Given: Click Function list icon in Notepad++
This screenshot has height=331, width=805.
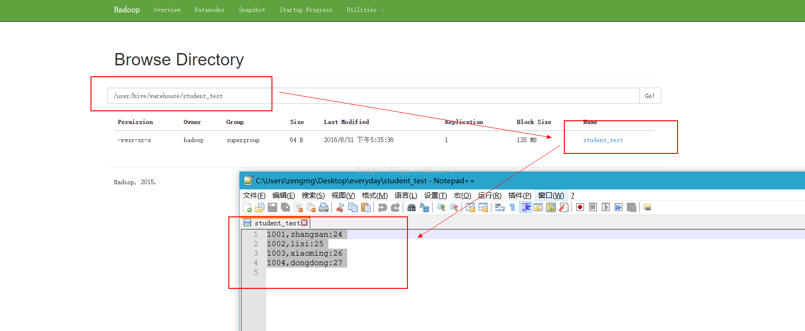Looking at the screenshot, I should coord(564,207).
